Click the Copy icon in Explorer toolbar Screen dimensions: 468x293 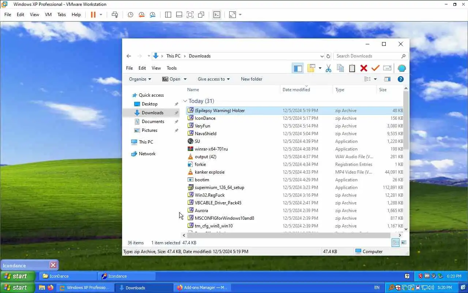340,68
